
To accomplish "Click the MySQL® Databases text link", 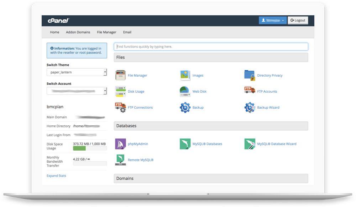I will [207, 144].
